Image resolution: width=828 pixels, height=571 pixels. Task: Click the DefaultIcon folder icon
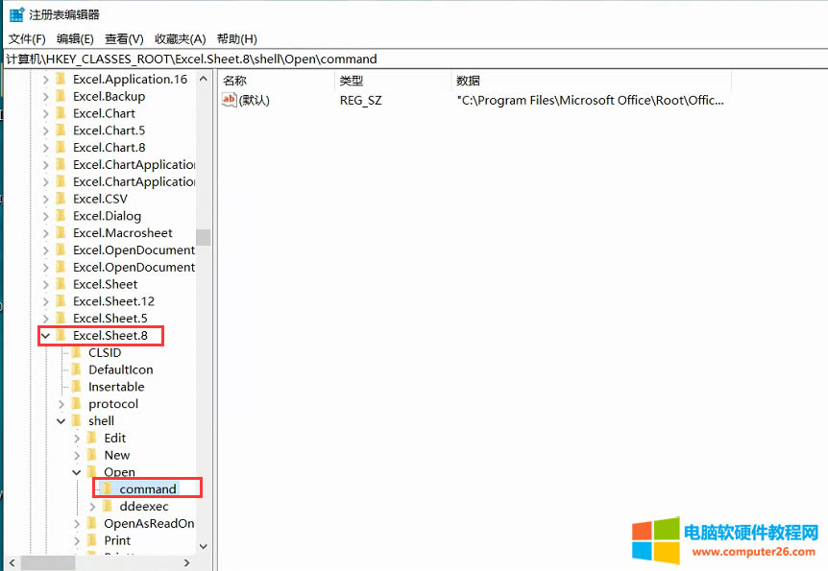pos(78,369)
